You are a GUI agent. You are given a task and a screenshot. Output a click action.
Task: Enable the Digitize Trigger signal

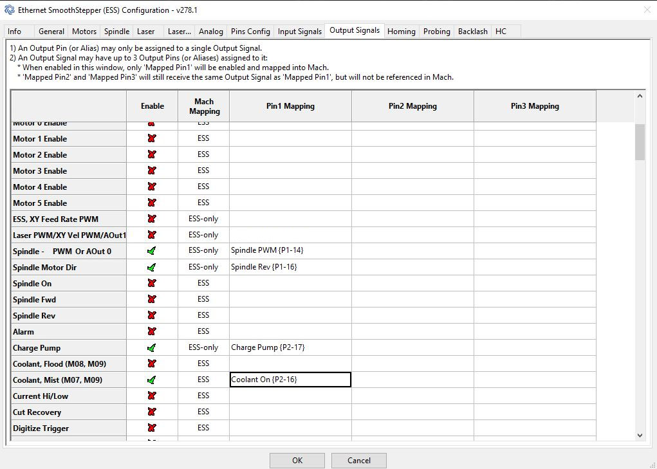[152, 428]
